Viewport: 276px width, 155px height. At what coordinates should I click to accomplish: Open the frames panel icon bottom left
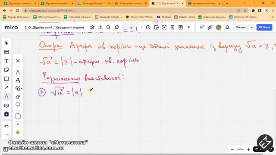pyautogui.click(x=6, y=149)
